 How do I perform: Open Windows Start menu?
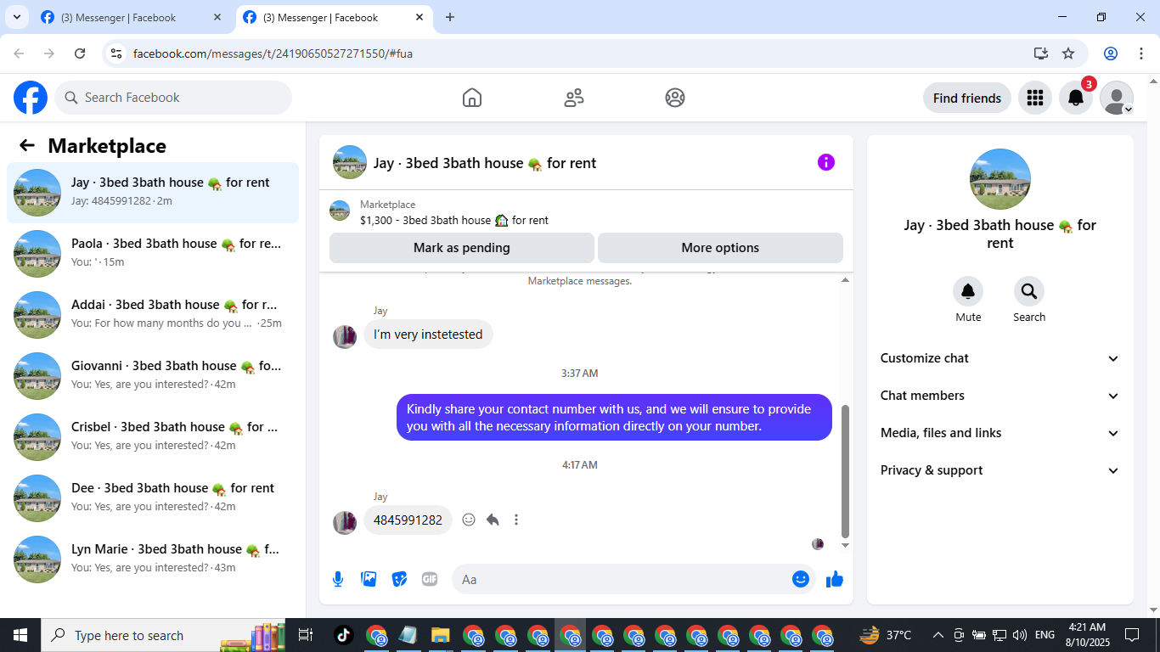(20, 635)
